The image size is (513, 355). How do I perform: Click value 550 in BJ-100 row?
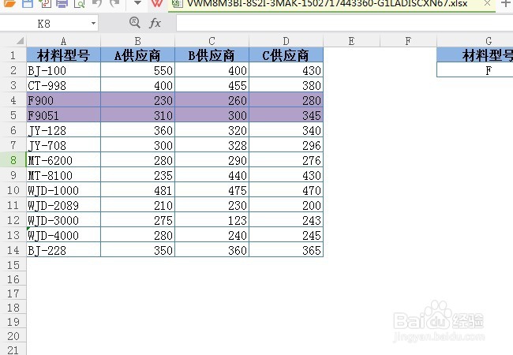coord(138,70)
